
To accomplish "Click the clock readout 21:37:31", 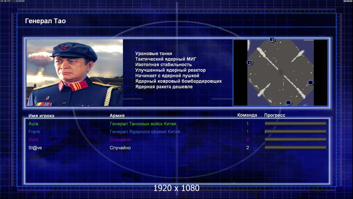I will tap(20, 1).
